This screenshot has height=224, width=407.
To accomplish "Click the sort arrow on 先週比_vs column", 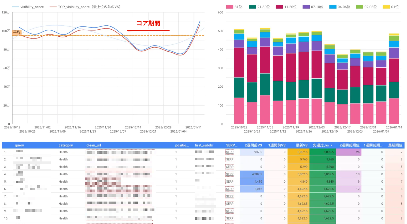I will point(332,145).
